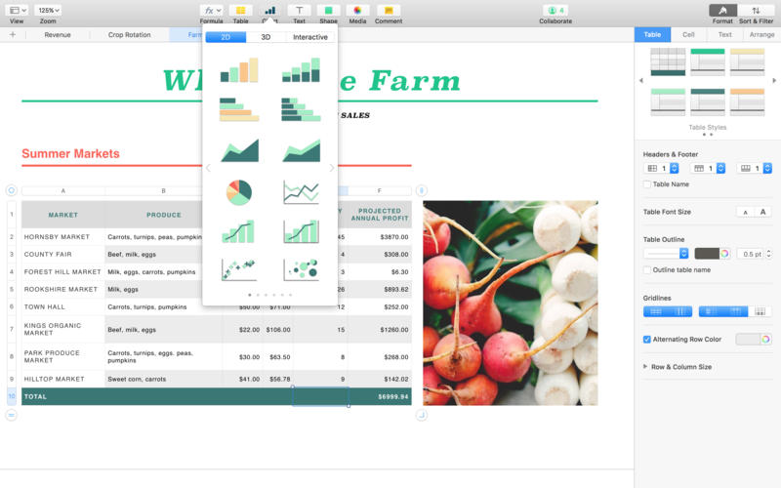Click the table select handle above row numbers
The width and height of the screenshot is (781, 488).
pos(12,190)
